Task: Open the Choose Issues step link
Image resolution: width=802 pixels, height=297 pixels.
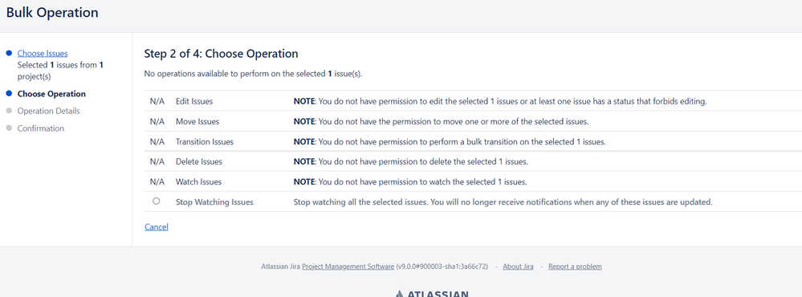Action: (43, 53)
